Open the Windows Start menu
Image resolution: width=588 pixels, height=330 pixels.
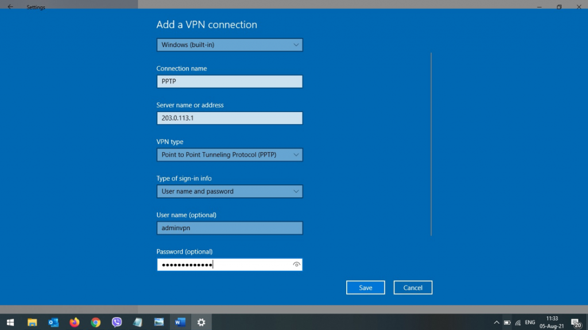click(10, 322)
